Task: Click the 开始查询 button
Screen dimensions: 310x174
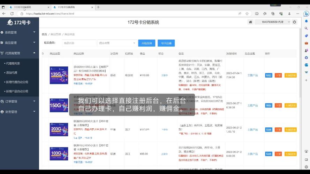Action: 147,43
